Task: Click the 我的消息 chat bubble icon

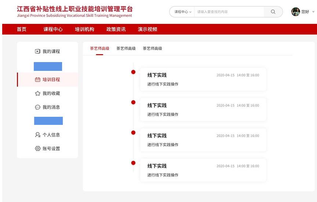Action: click(x=37, y=107)
